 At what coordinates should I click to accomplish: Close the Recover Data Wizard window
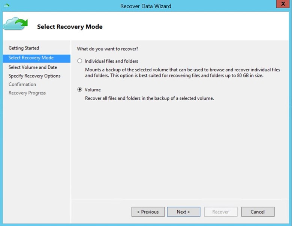pos(282,4)
